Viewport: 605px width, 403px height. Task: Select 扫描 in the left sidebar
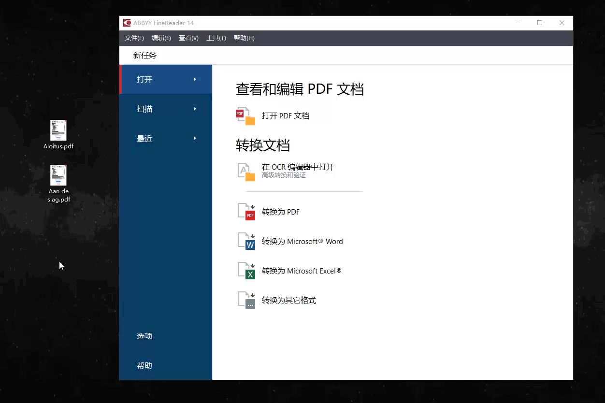pyautogui.click(x=166, y=109)
